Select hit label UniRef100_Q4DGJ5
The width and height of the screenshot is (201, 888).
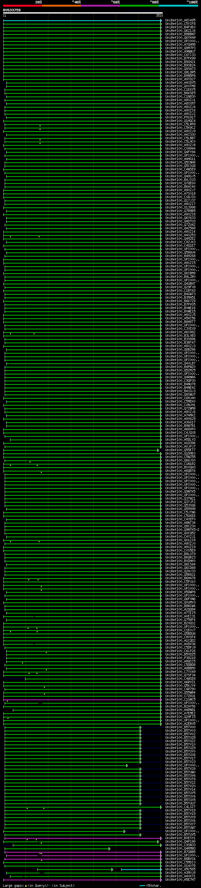[x=180, y=176]
